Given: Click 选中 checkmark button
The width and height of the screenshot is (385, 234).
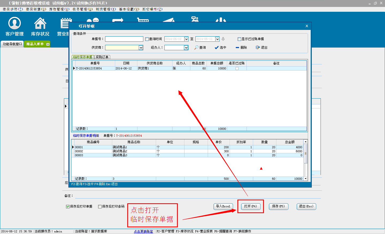Looking at the screenshot, I should (220, 48).
